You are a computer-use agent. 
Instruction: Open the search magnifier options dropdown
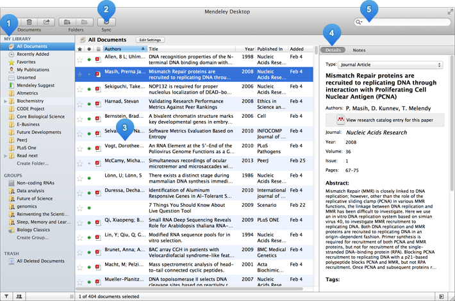click(x=360, y=22)
